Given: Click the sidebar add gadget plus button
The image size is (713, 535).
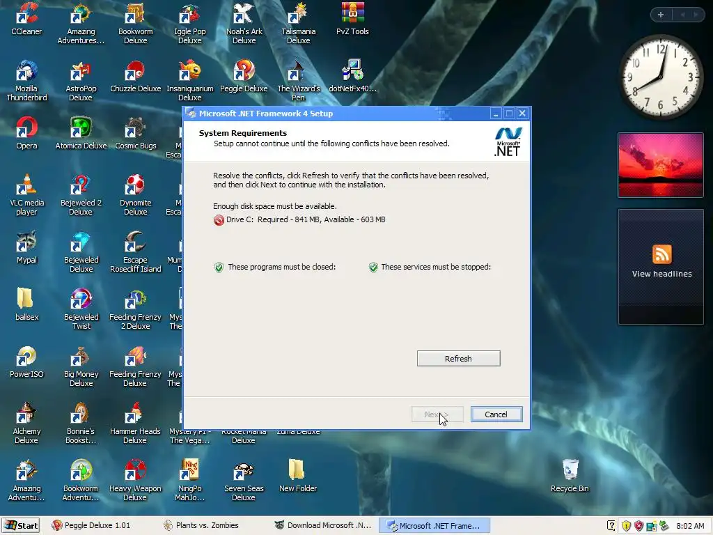Looking at the screenshot, I should [x=661, y=15].
